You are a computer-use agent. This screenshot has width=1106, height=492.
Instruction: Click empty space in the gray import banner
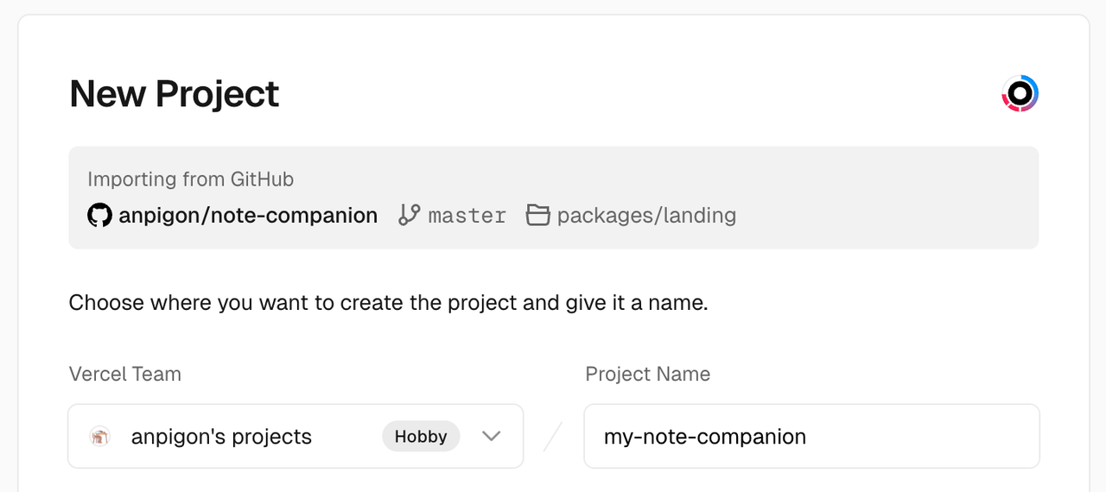[x=881, y=199]
